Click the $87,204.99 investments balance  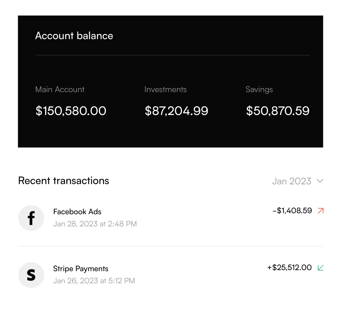click(x=177, y=111)
